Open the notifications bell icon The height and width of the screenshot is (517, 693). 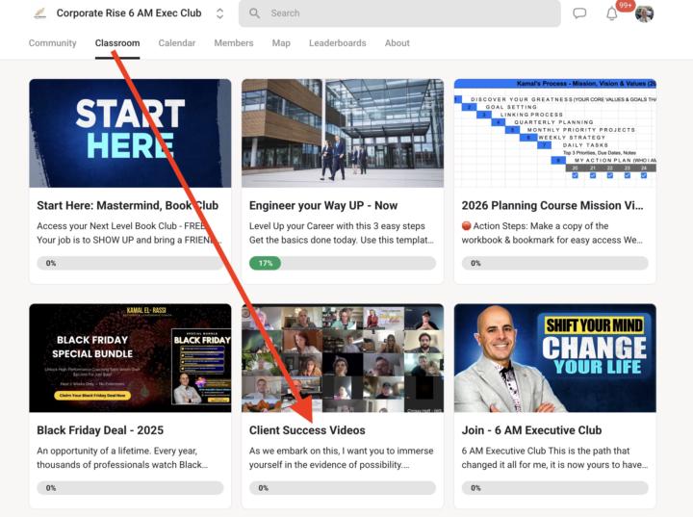(612, 13)
